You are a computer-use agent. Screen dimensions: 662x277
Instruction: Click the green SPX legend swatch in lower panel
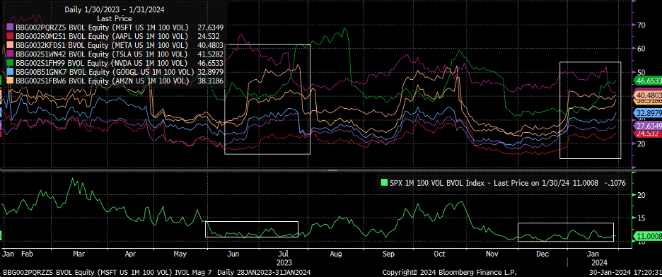pos(384,183)
